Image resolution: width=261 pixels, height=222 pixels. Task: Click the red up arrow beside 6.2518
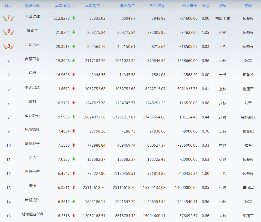(74, 216)
